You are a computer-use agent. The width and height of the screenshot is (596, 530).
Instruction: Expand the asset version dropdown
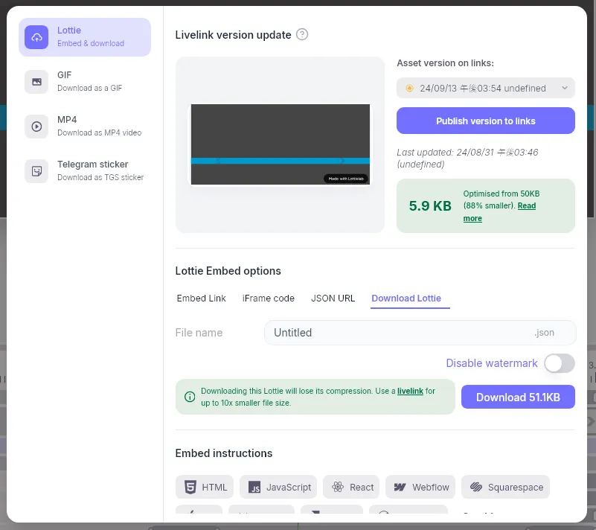point(485,88)
